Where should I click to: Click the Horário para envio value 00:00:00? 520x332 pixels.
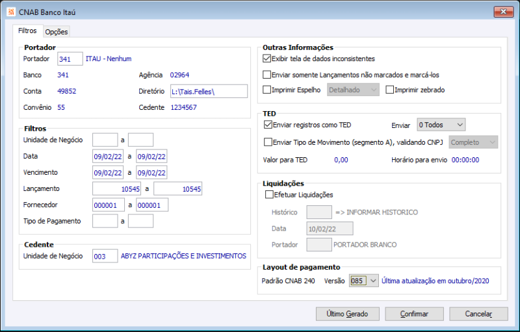(465, 160)
